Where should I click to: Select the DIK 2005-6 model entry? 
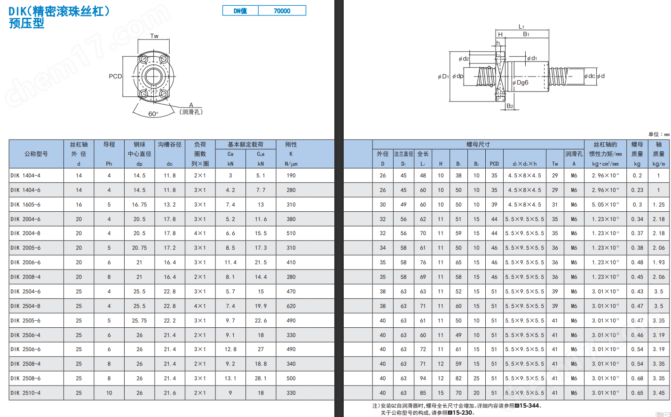(25, 248)
